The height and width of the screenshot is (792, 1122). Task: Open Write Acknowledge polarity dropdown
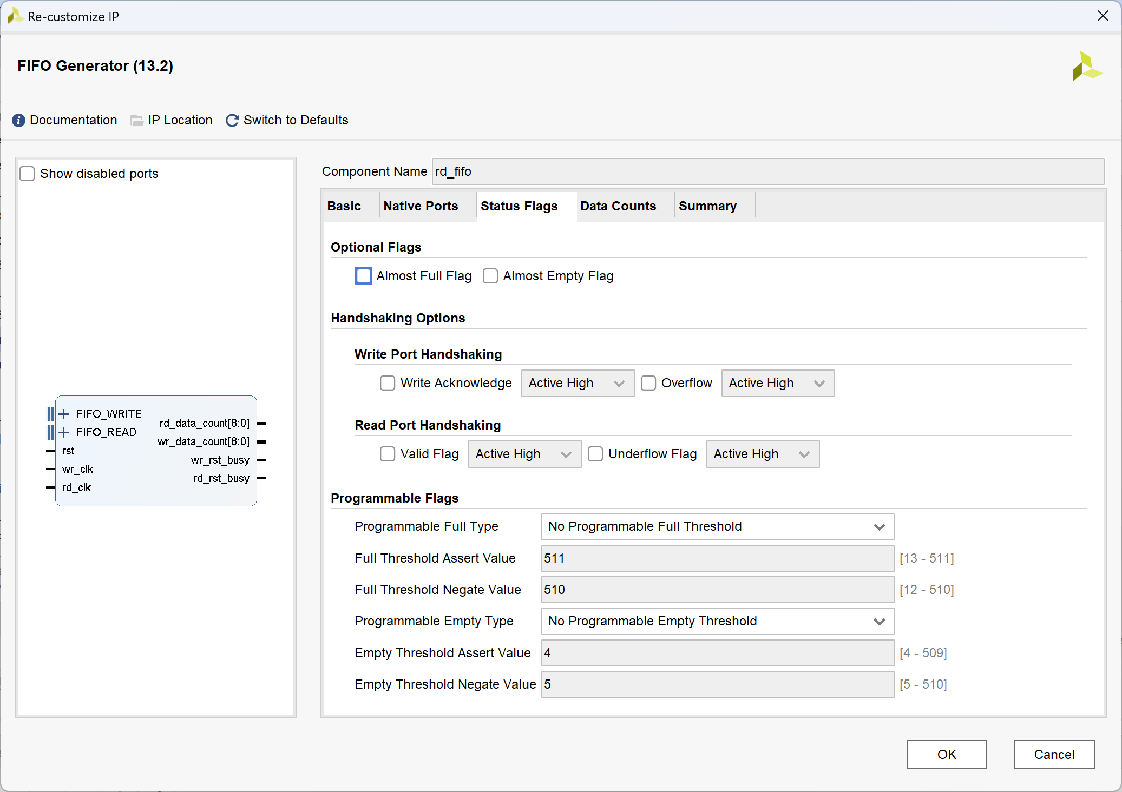[x=577, y=383]
